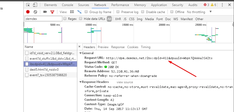Select the event?d_stuff=1 request row
234x112 pixels.
(x=50, y=59)
